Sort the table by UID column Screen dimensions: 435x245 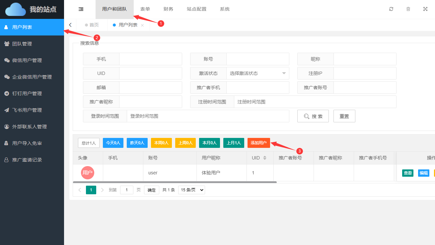(264, 158)
